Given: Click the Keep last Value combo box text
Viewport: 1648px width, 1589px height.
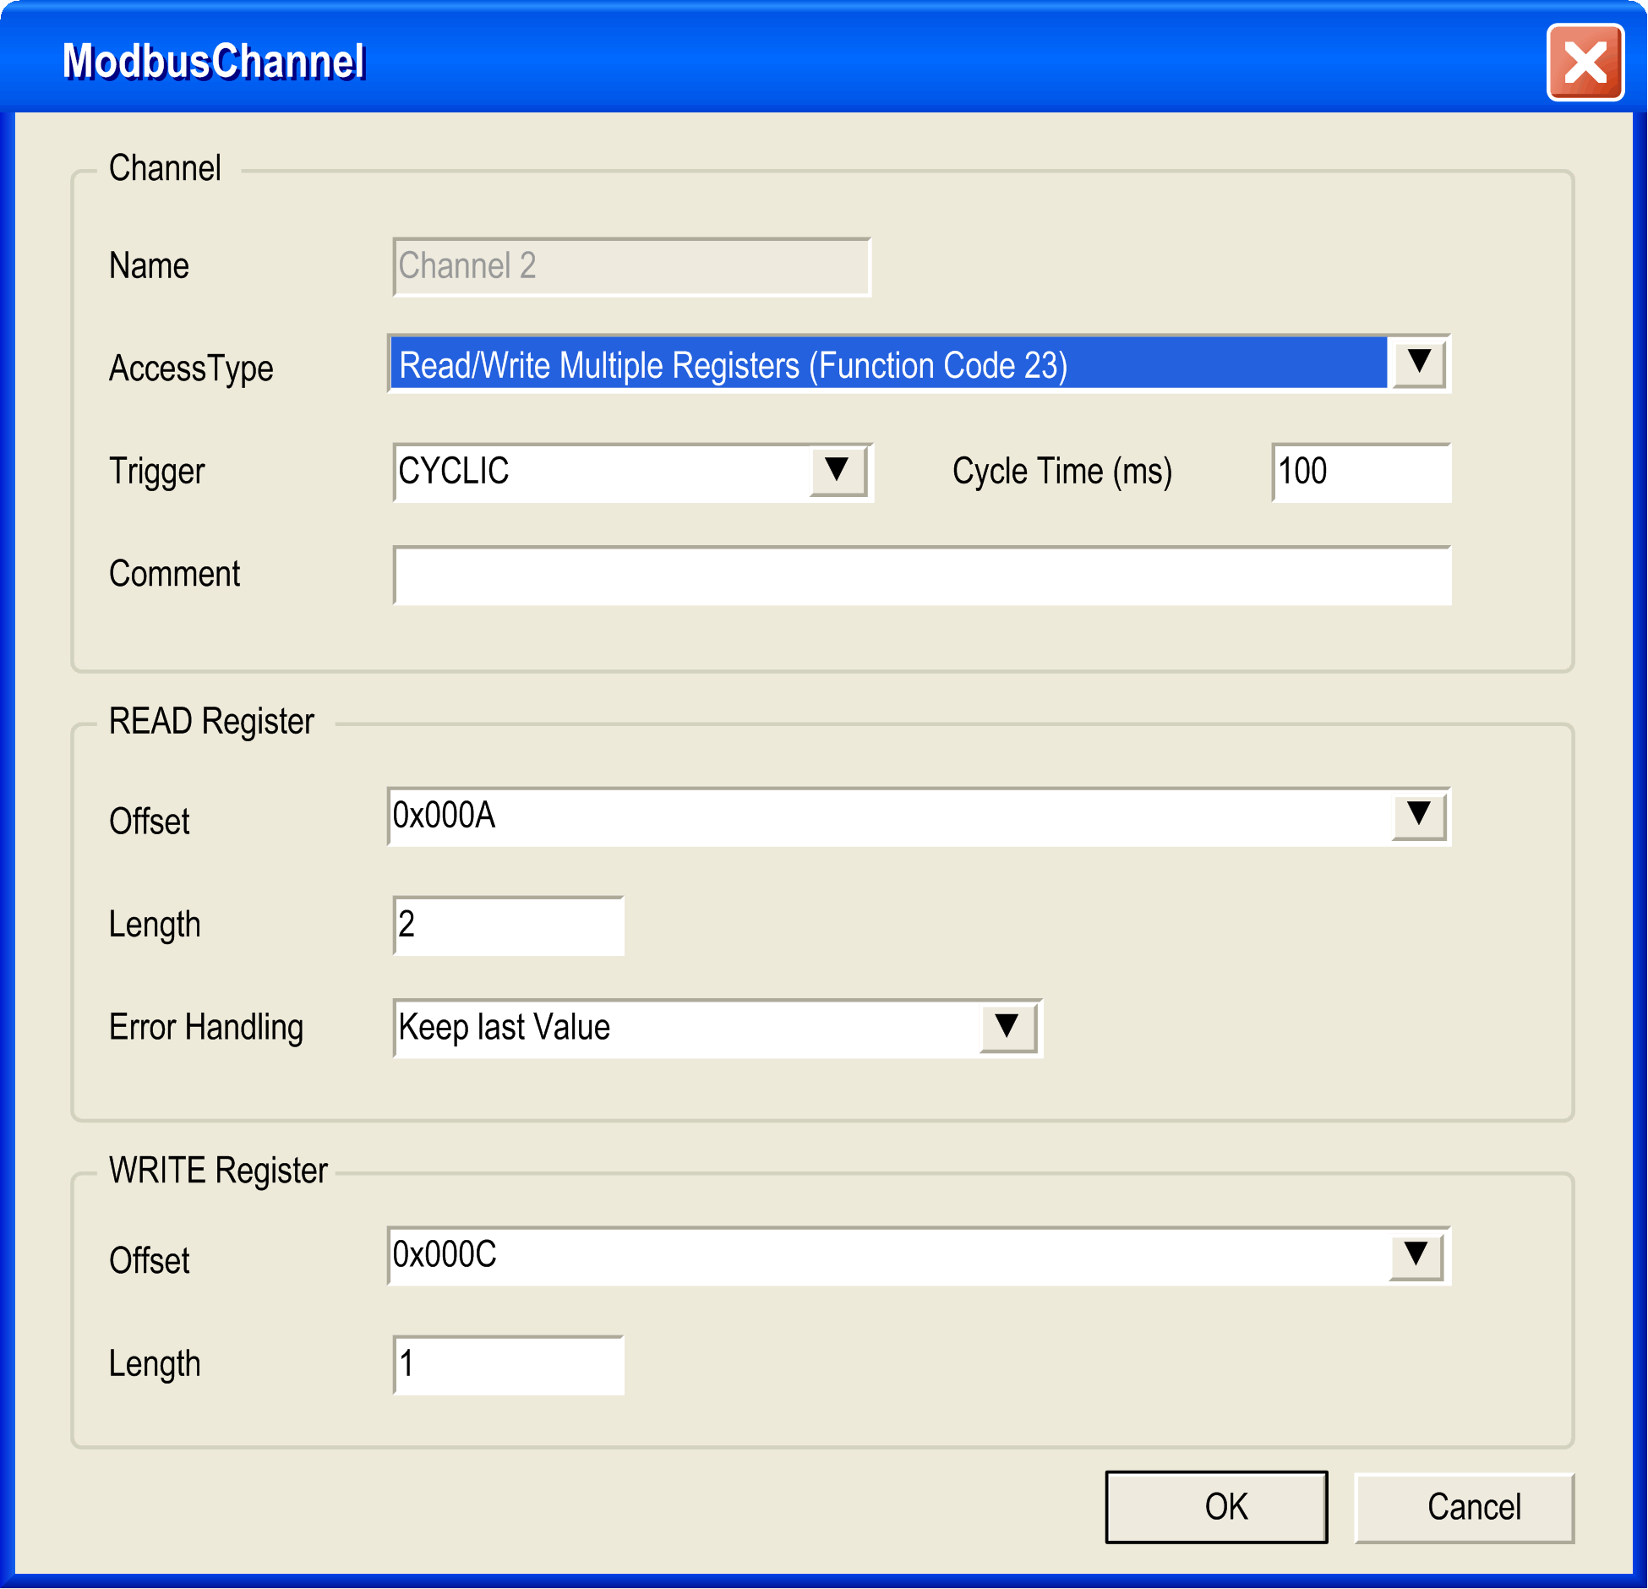Looking at the screenshot, I should 685,1029.
